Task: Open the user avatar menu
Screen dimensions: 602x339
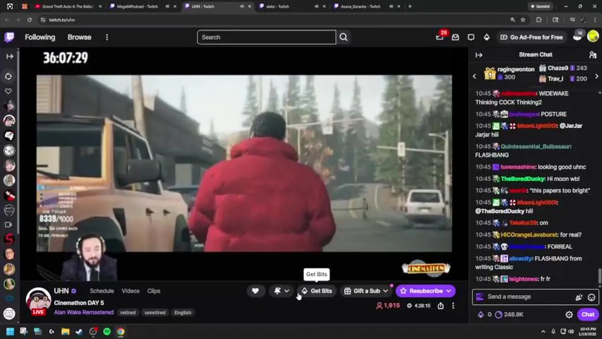Action: pyautogui.click(x=593, y=37)
